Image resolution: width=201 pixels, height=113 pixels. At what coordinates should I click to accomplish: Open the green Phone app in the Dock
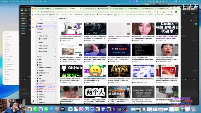click(35, 109)
